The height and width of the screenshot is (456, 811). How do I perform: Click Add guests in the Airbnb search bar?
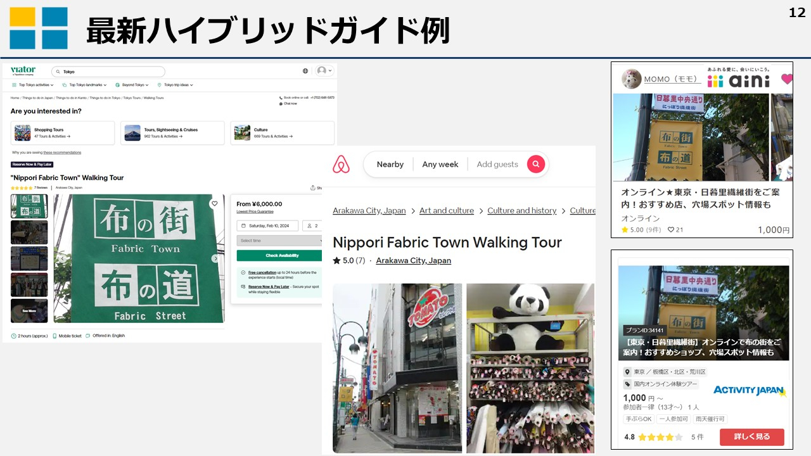coord(497,165)
